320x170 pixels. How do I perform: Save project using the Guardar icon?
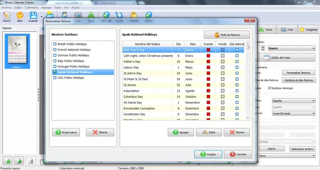point(33,17)
